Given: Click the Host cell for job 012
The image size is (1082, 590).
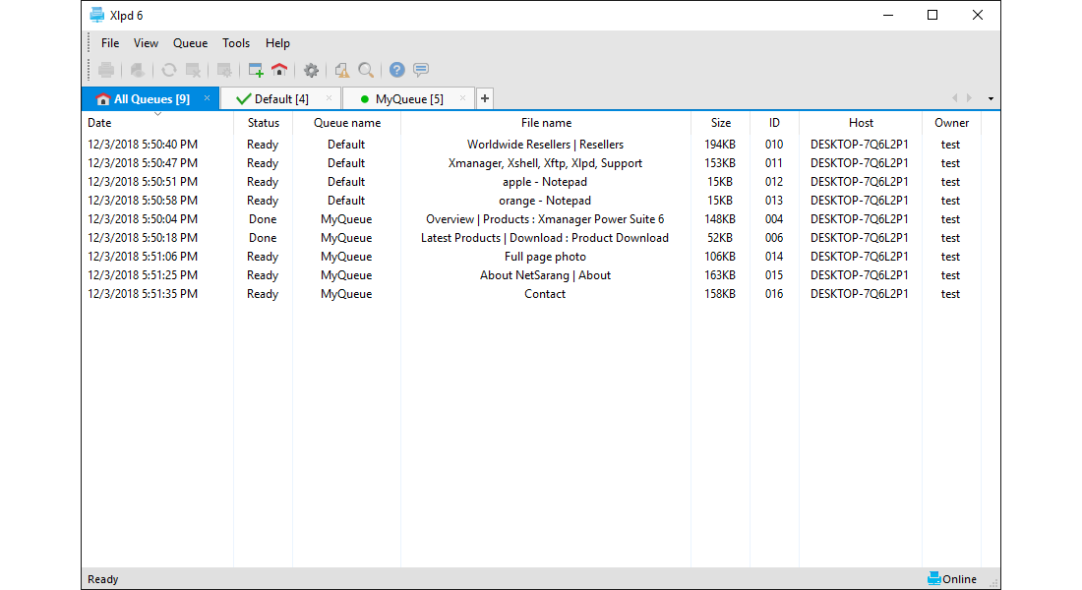Looking at the screenshot, I should click(x=860, y=182).
